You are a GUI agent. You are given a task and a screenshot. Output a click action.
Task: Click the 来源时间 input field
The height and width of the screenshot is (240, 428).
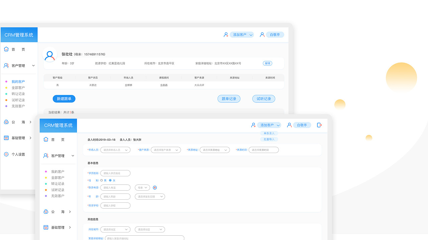[263, 150]
